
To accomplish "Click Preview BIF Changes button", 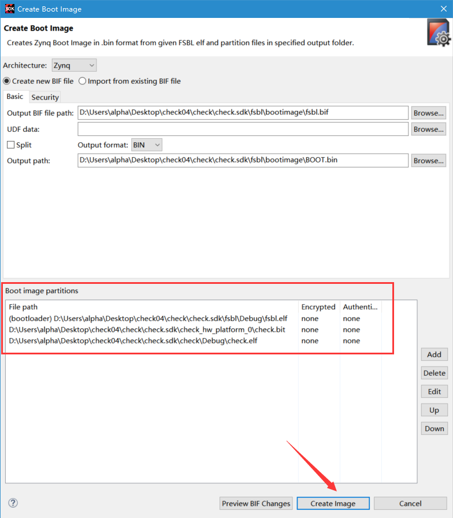I will point(256,504).
